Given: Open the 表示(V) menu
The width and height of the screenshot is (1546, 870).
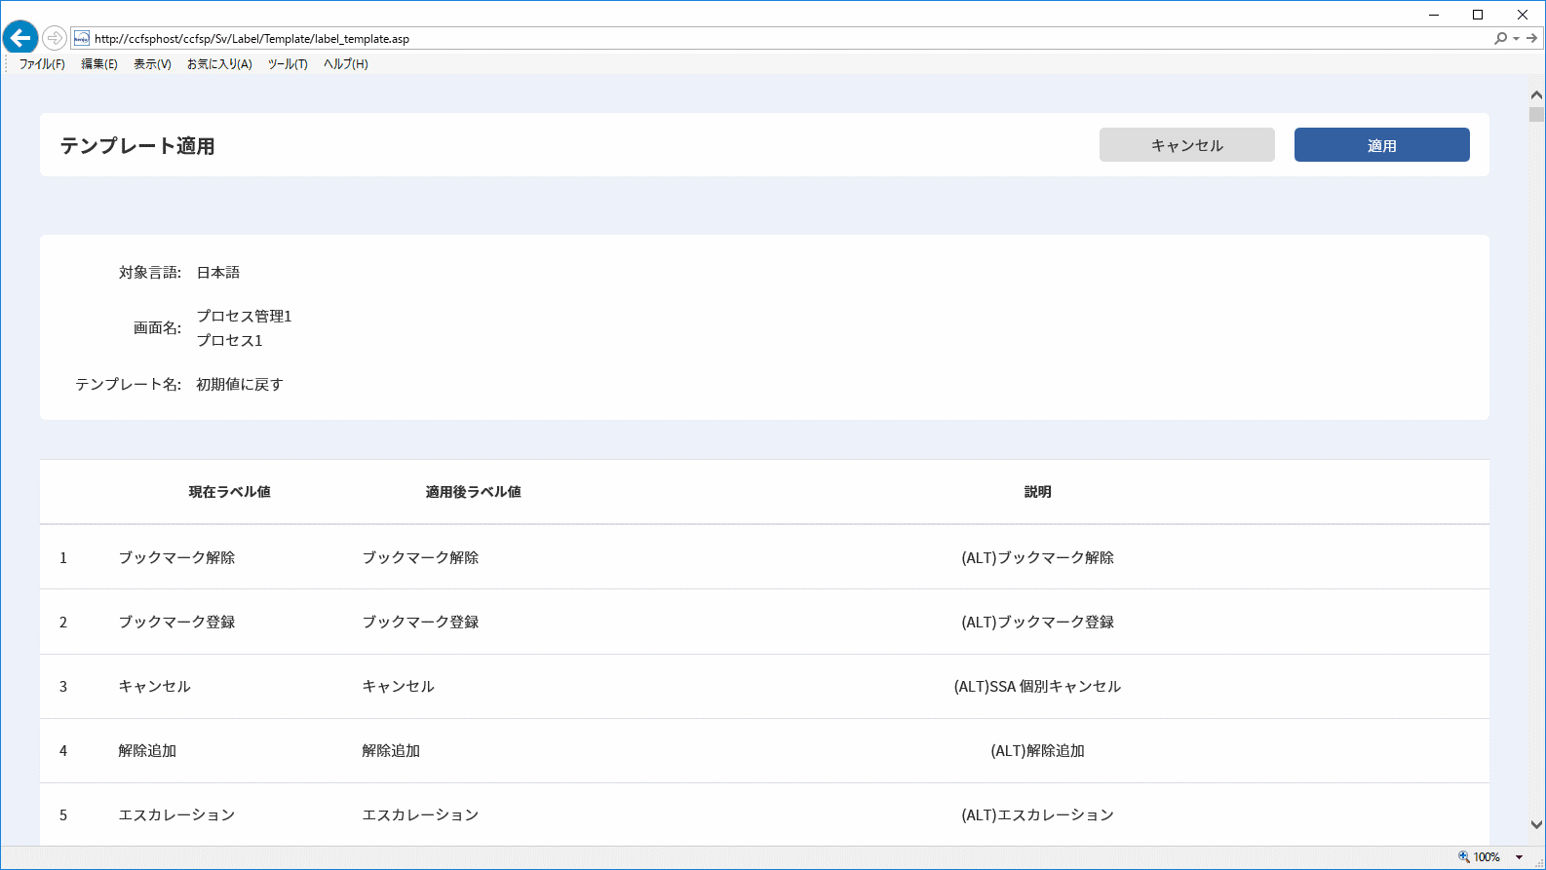Looking at the screenshot, I should 152,64.
